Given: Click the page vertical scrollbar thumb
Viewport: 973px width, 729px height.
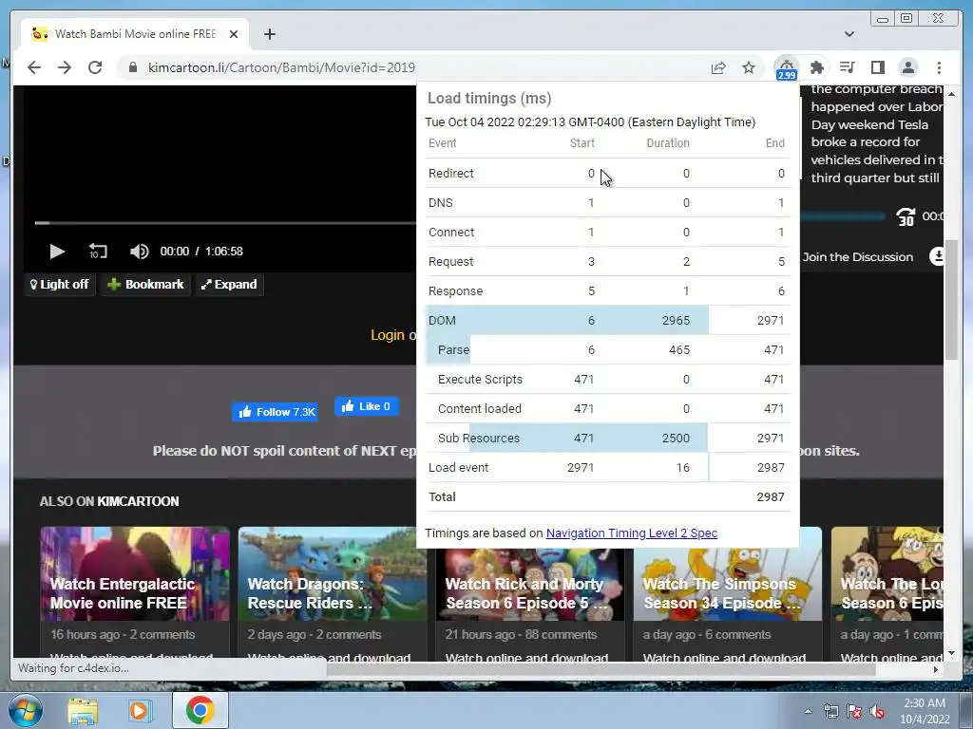Looking at the screenshot, I should click(950, 300).
